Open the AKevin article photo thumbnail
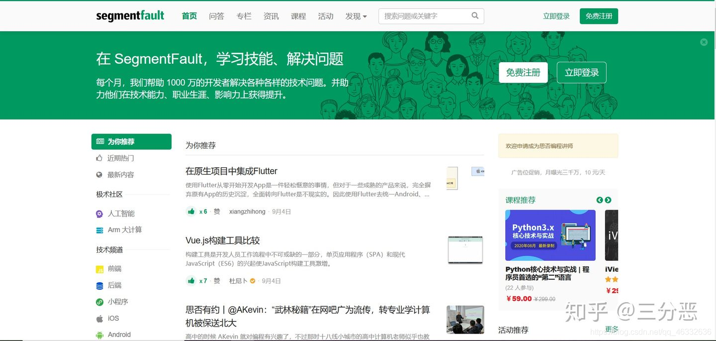Viewport: 716px width, 341px height. click(465, 320)
